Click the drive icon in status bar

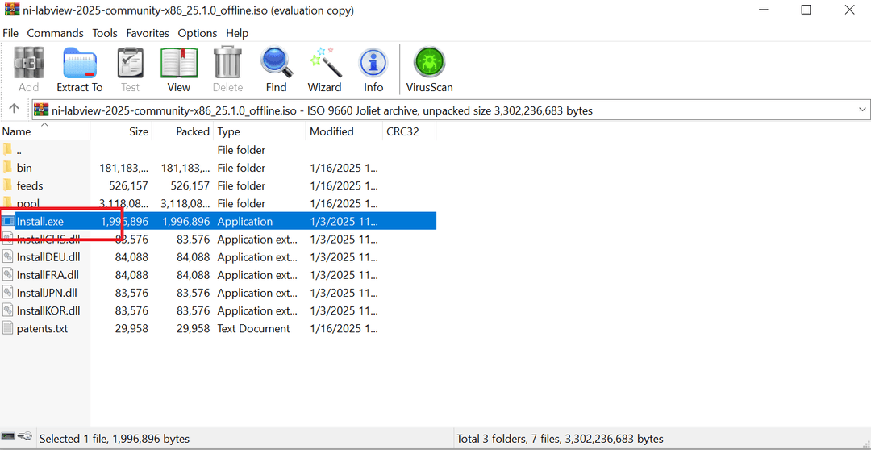pyautogui.click(x=16, y=438)
